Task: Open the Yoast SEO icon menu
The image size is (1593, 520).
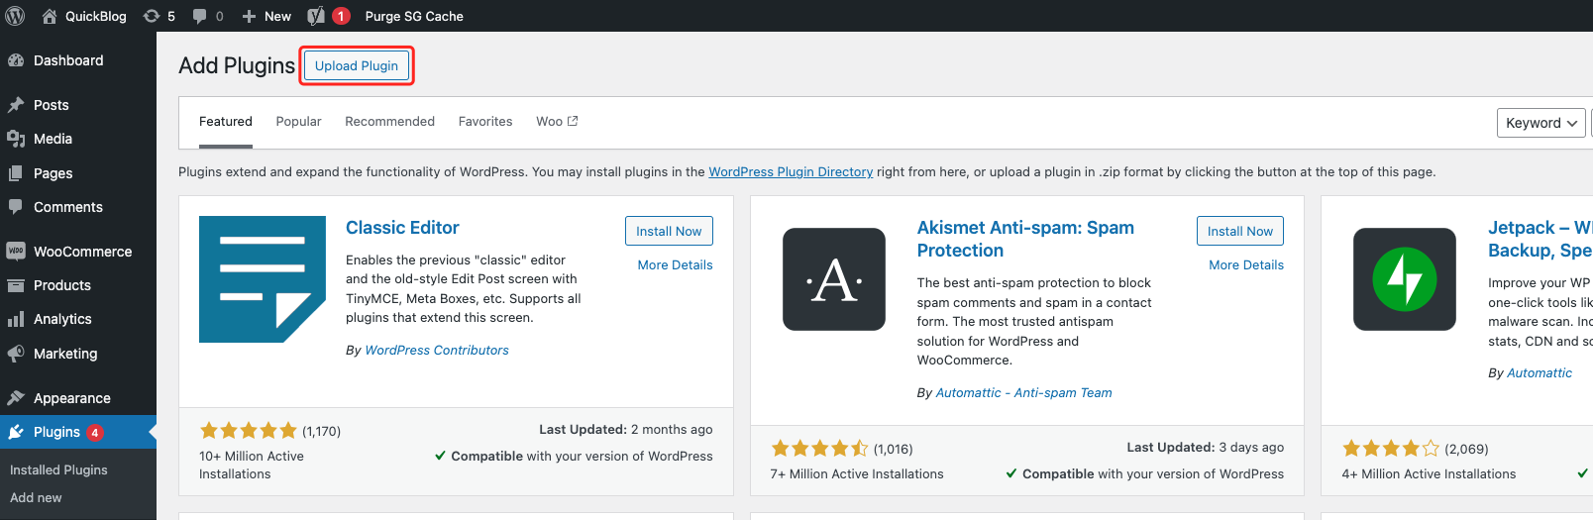Action: 316,16
